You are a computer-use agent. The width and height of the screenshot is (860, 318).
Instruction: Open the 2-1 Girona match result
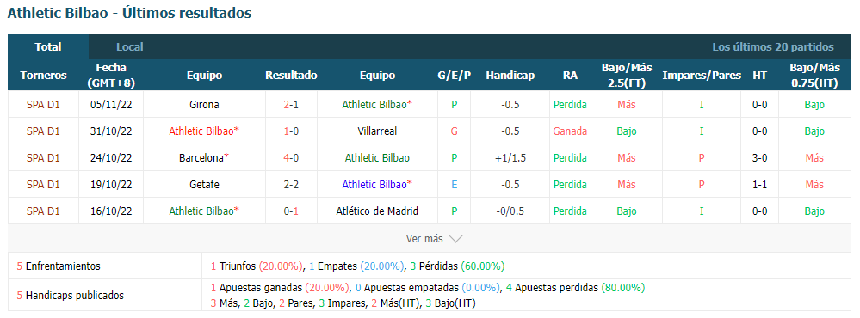pos(291,105)
